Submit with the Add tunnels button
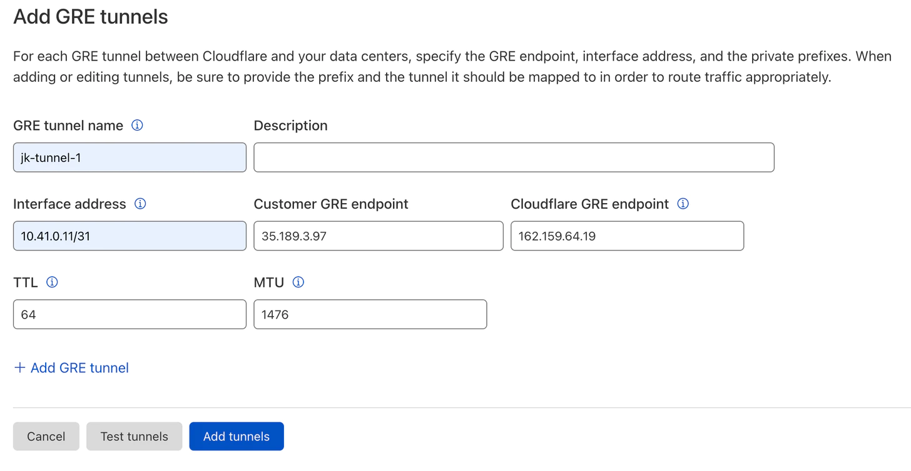Image resolution: width=911 pixels, height=471 pixels. pos(237,436)
